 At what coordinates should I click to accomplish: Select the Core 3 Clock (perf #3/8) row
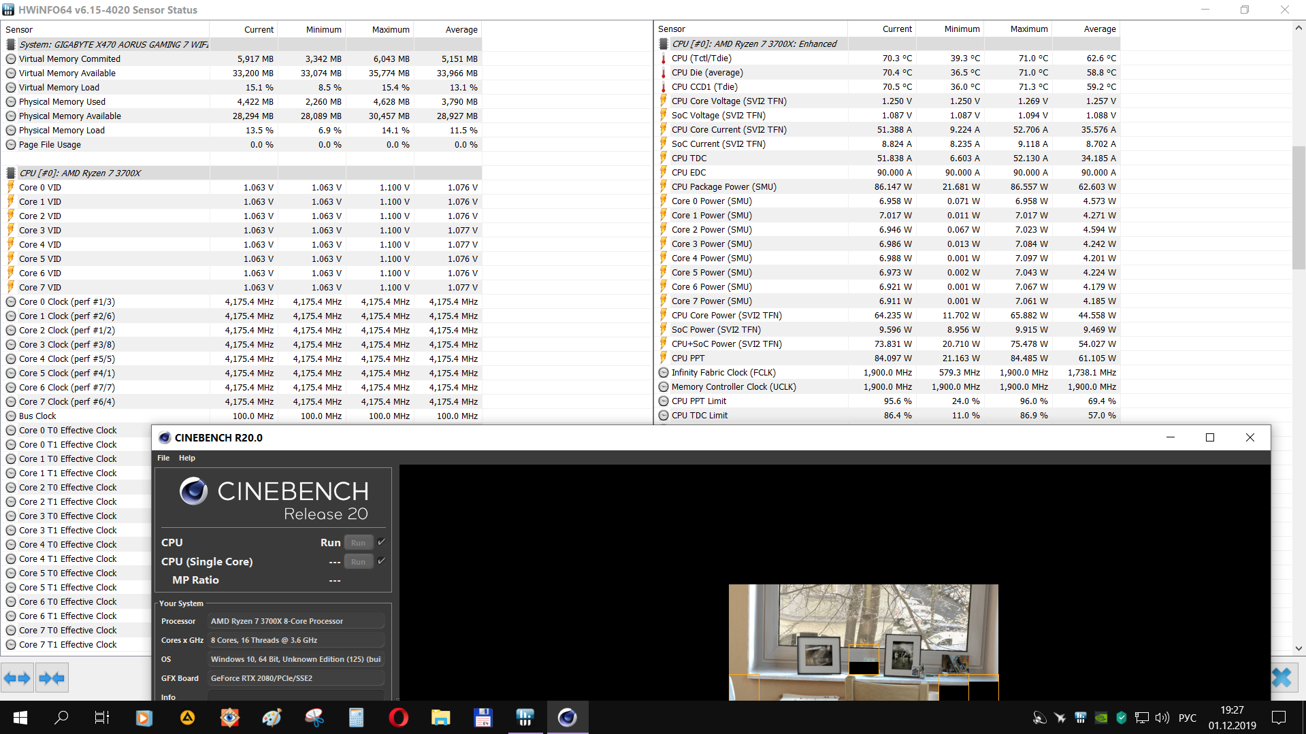tap(242, 345)
